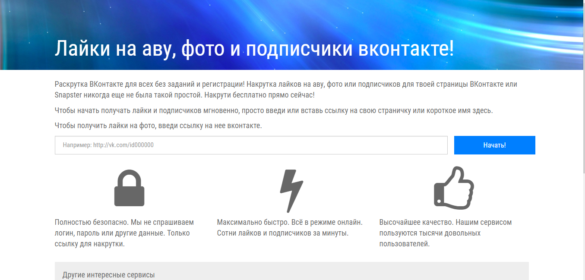Click the text "Полностью безопасно. Мы не спрашиваем"
The width and height of the screenshot is (585, 280).
[x=124, y=223]
